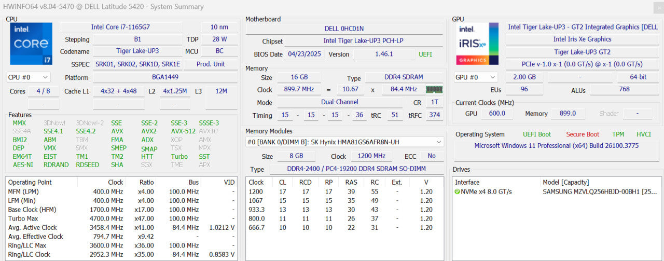
Task: Click the AVX-512 feature label
Action: 183,131
